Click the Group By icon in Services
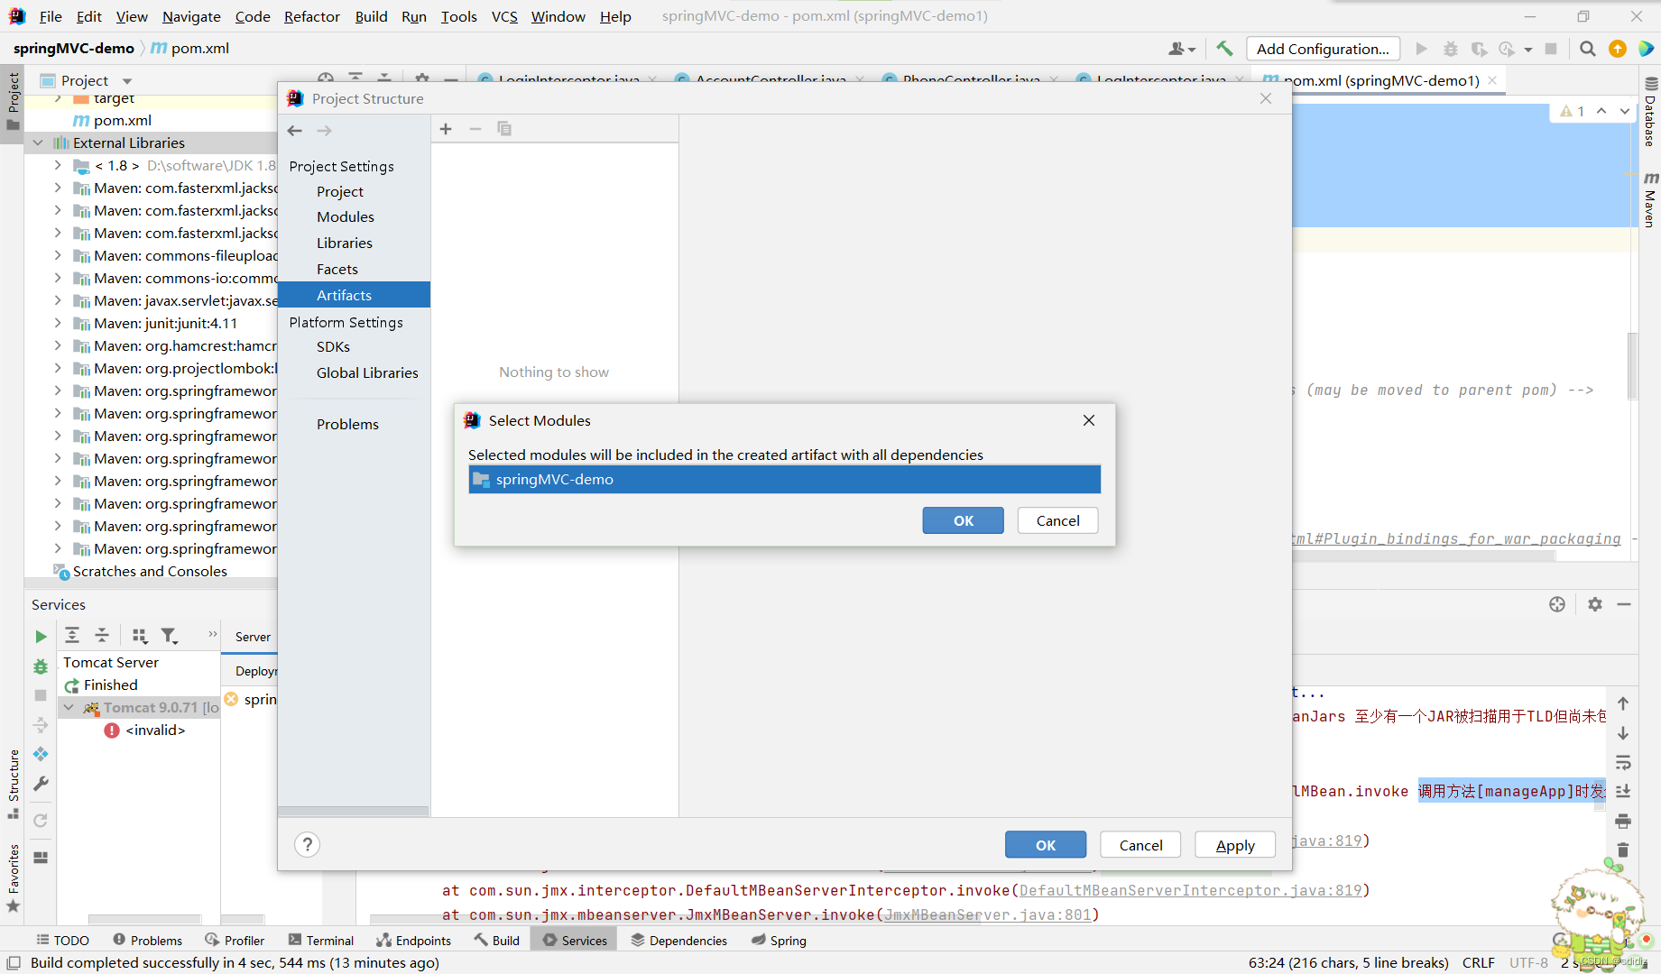 pyautogui.click(x=140, y=636)
